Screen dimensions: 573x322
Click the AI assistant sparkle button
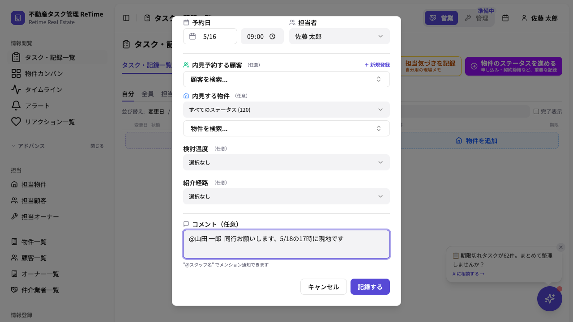coord(550,299)
